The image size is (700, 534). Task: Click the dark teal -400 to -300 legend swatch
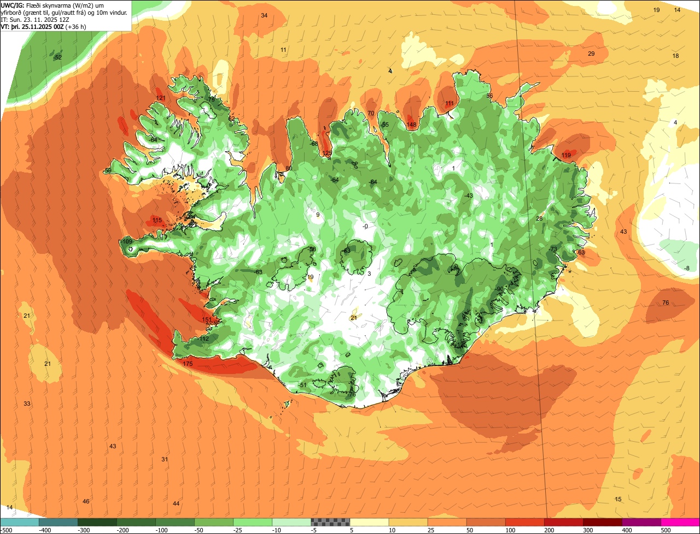tap(59, 522)
